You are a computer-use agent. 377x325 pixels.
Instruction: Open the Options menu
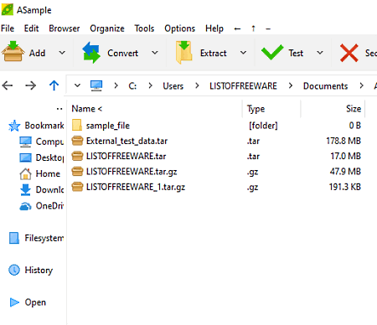click(179, 28)
